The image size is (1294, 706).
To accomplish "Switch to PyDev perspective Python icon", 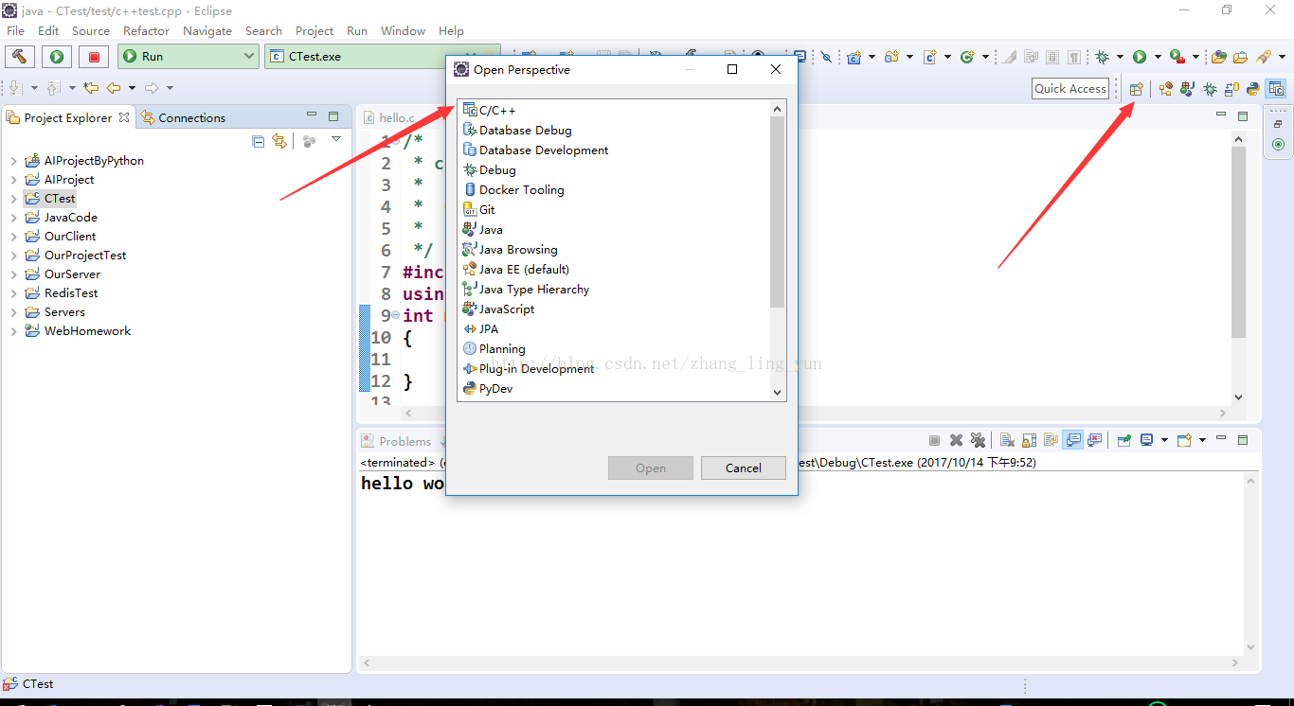I will tap(1252, 89).
